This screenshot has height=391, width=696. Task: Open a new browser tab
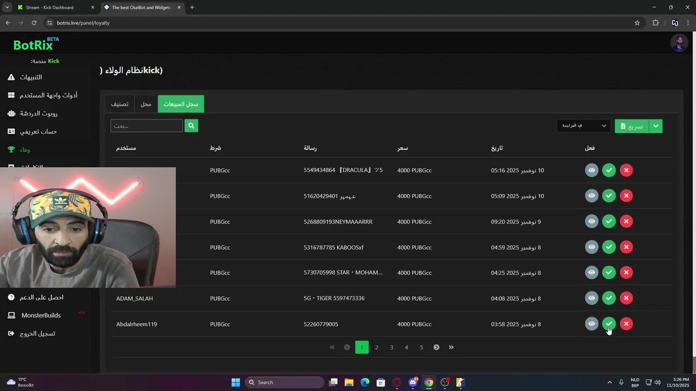click(192, 8)
